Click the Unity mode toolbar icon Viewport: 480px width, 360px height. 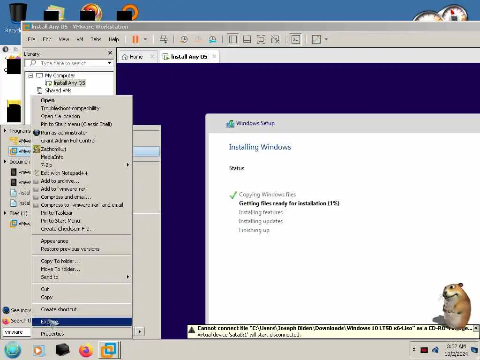click(275, 39)
